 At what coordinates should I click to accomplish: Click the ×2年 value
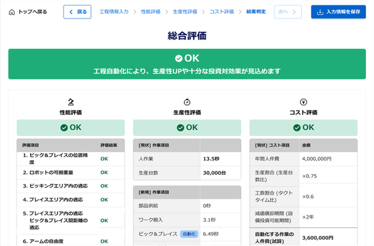(308, 217)
